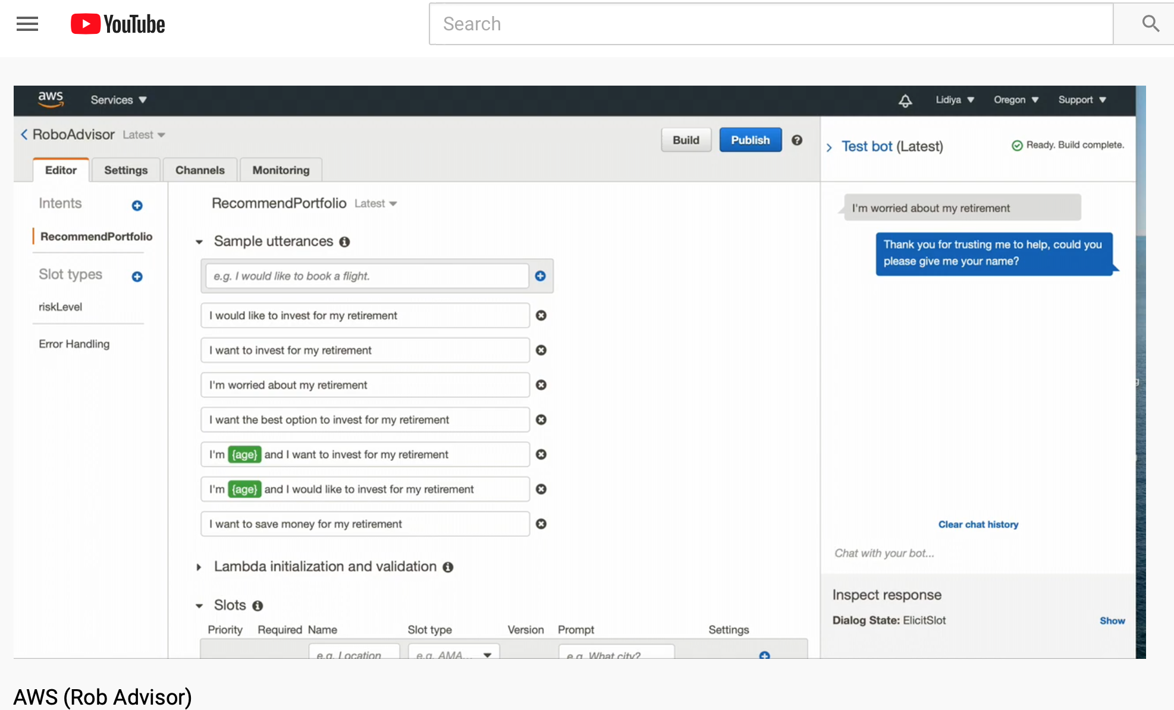This screenshot has height=710, width=1174.
Task: Click the help question mark beside Publish
Action: 797,140
